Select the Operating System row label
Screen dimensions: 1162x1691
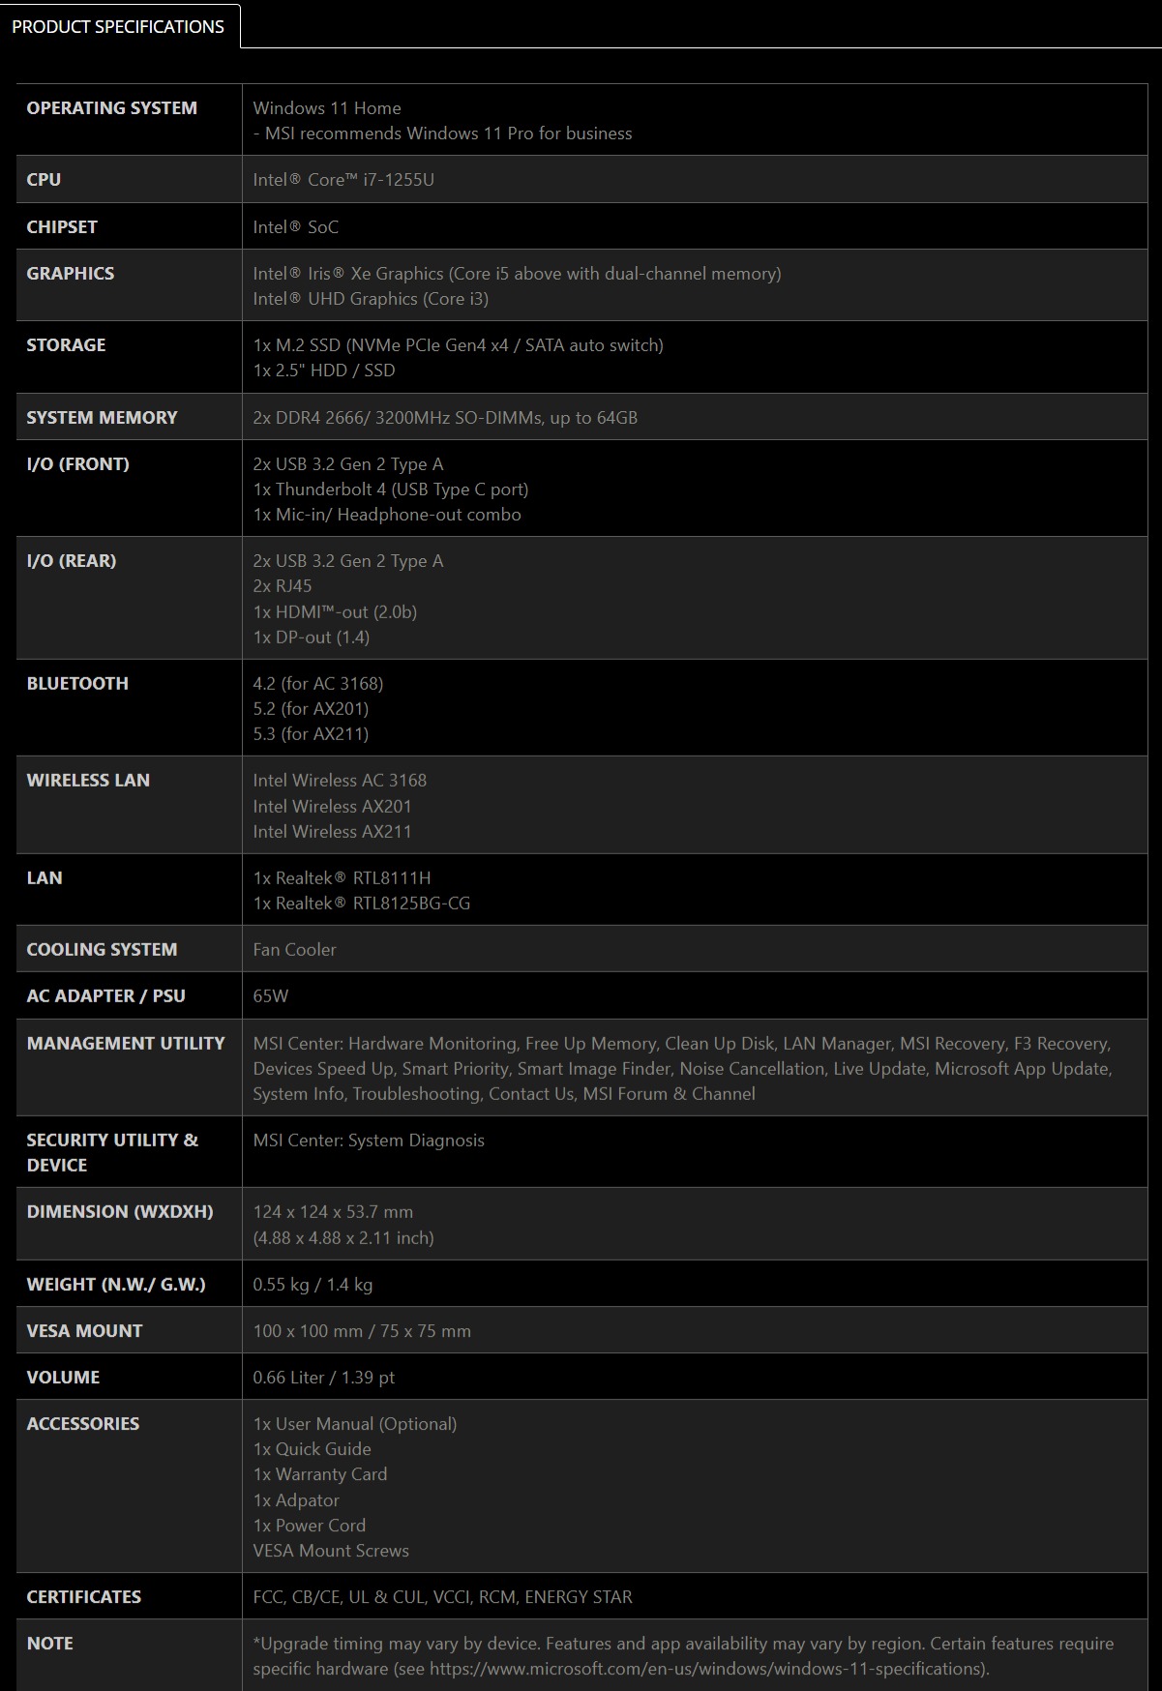coord(111,108)
